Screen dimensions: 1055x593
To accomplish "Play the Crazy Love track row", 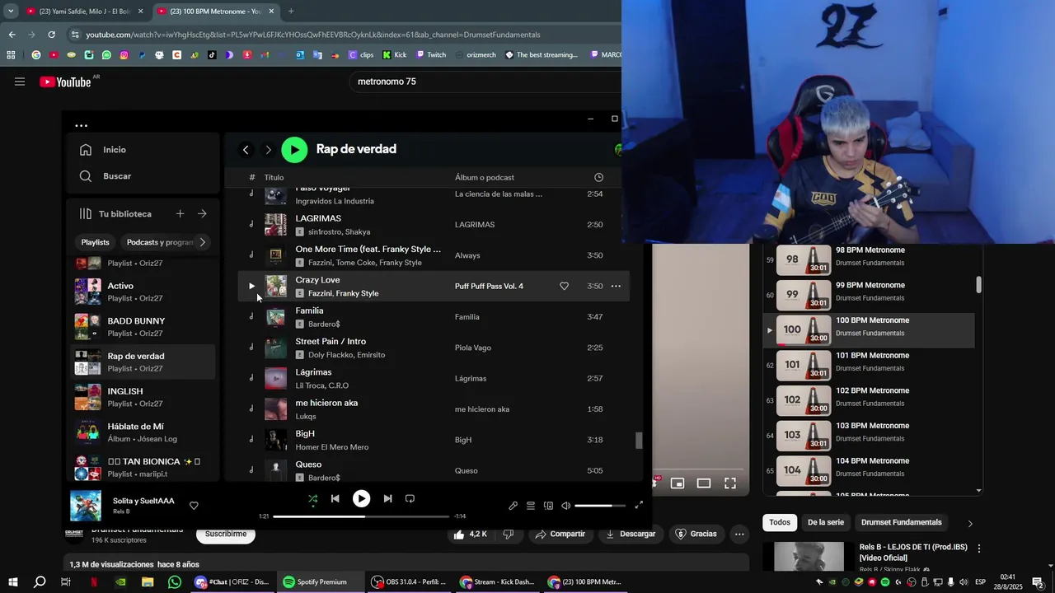I will (251, 287).
